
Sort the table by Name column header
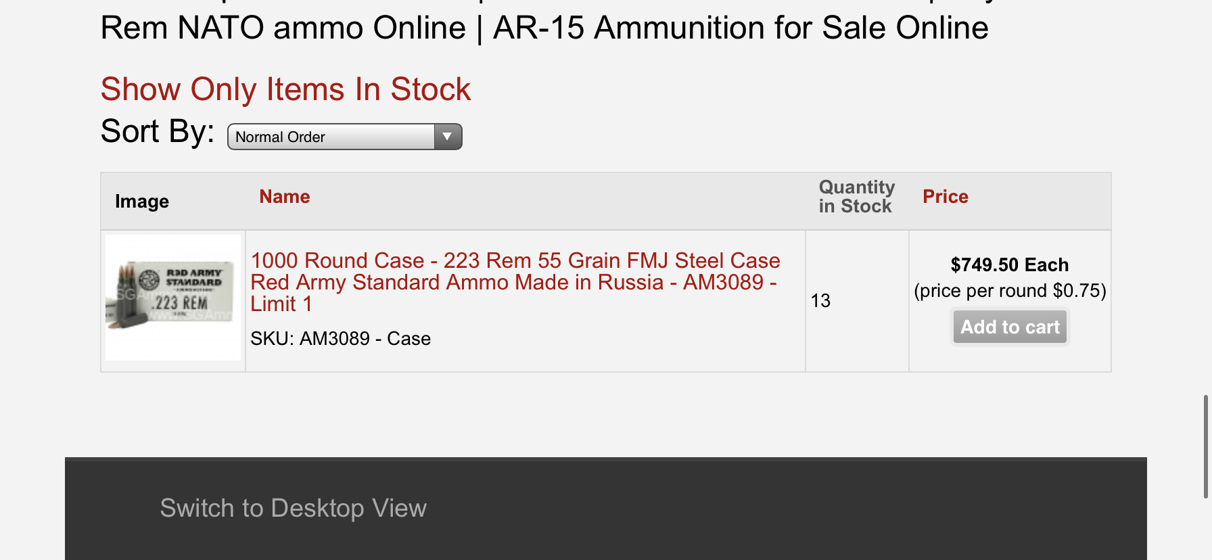tap(285, 197)
